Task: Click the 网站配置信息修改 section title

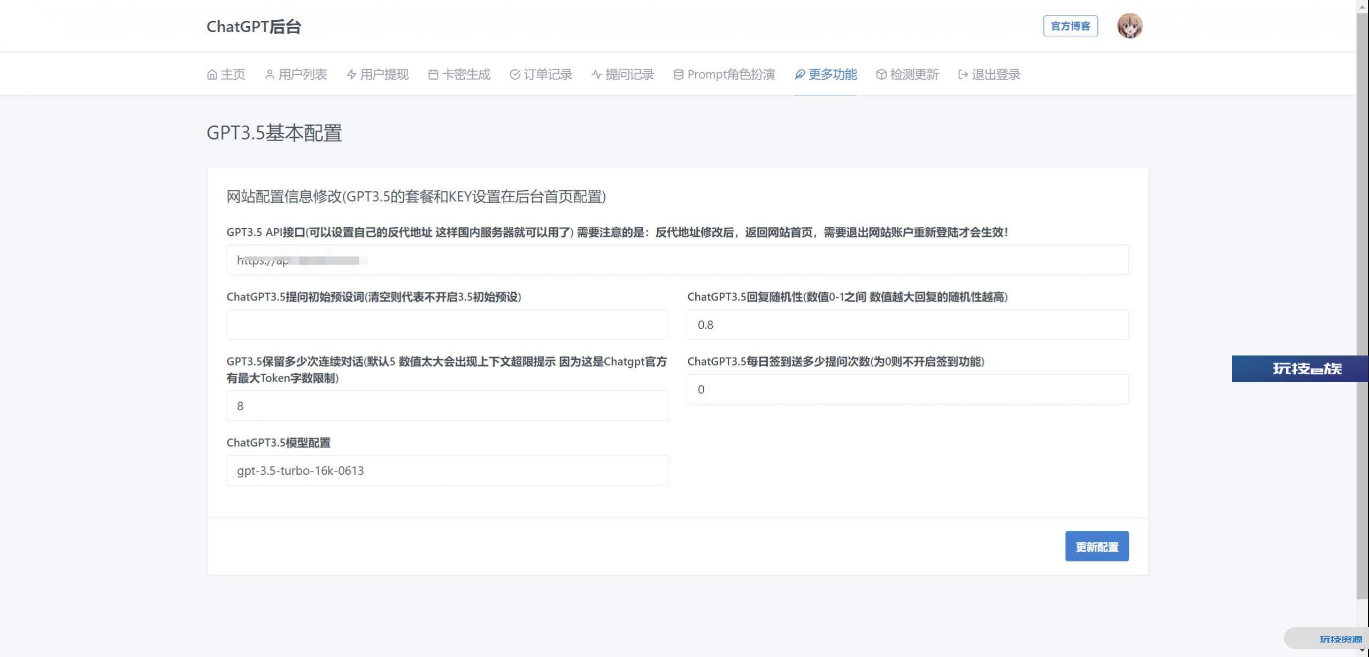Action: pos(416,197)
